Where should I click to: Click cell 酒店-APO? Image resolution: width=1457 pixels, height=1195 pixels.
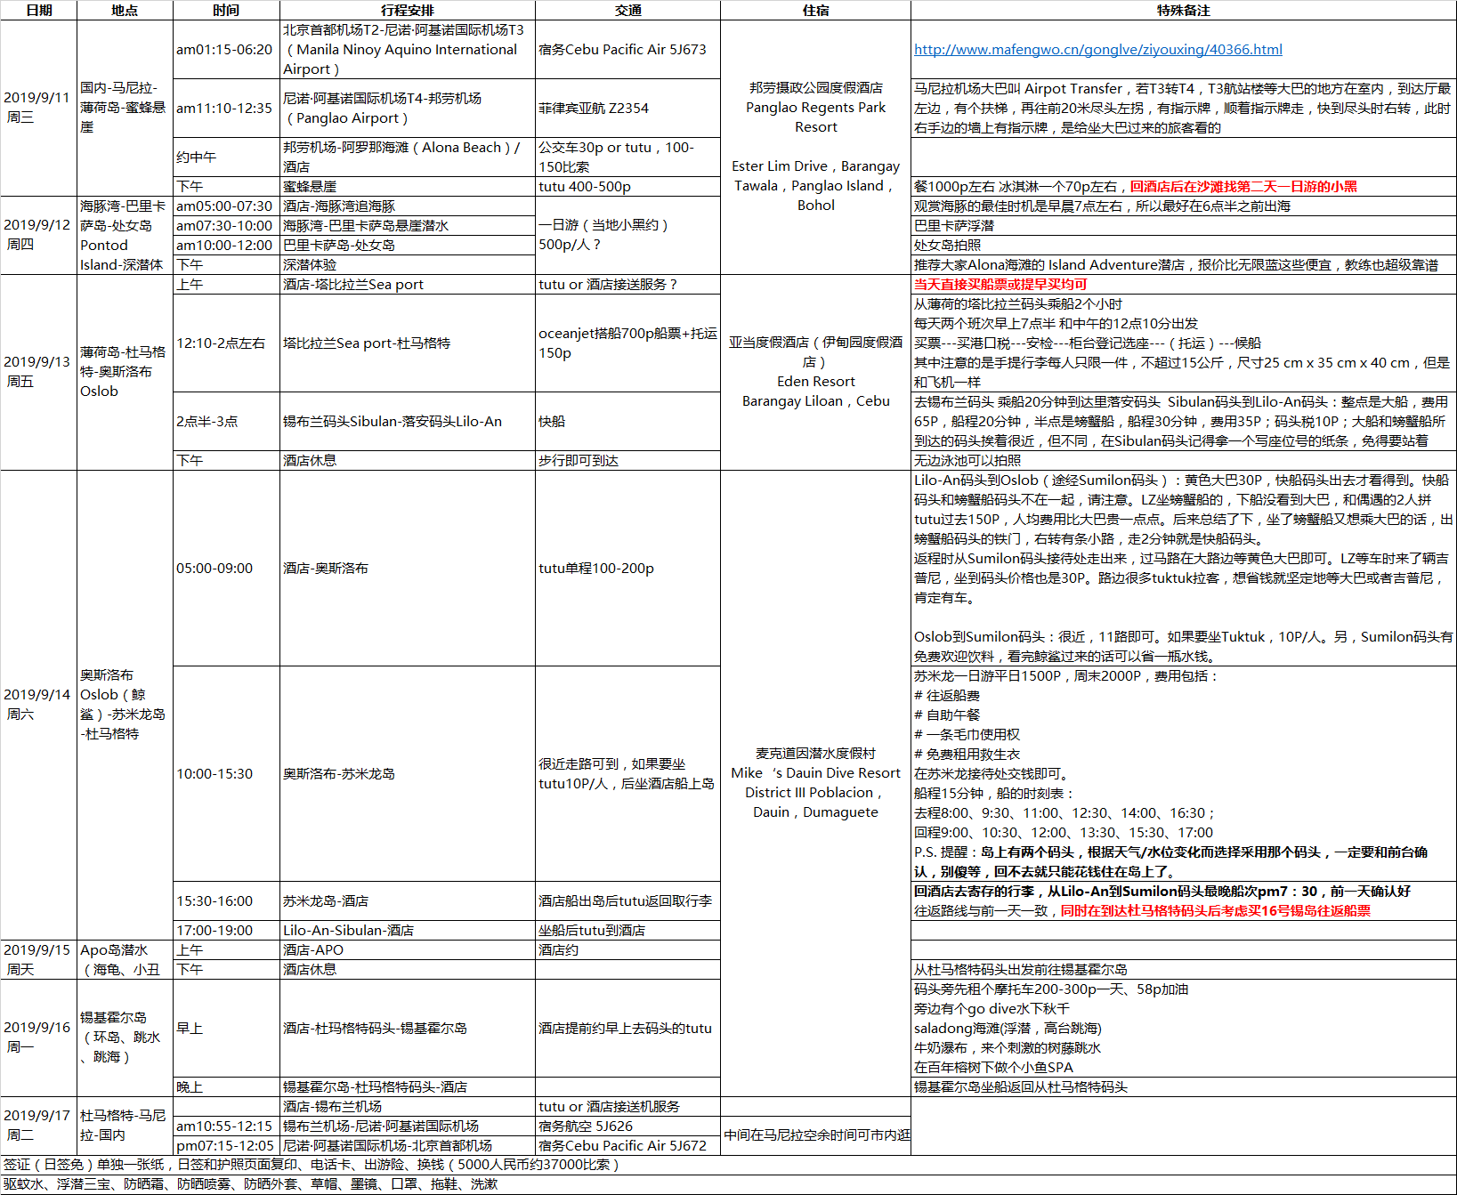pyautogui.click(x=408, y=950)
